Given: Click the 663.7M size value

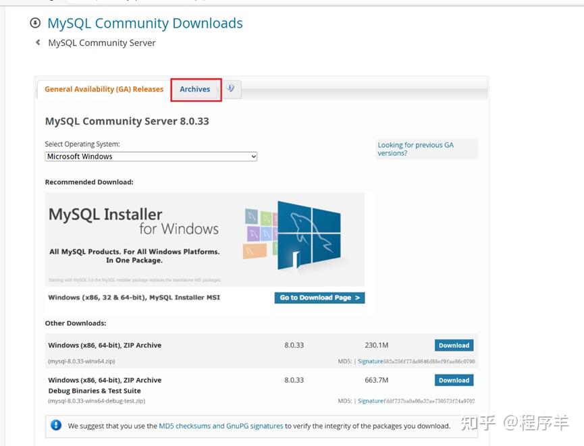Looking at the screenshot, I should (377, 380).
